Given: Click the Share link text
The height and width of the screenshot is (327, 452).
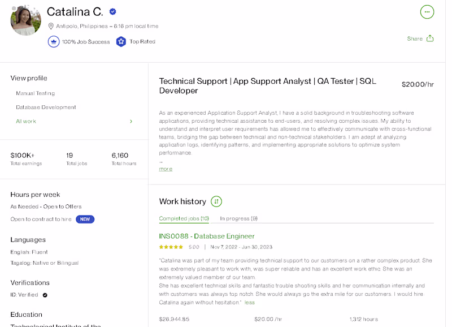Looking at the screenshot, I should tap(415, 38).
